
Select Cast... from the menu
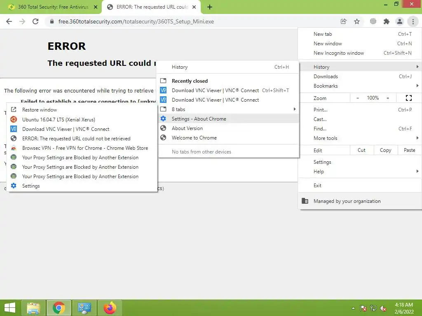click(360, 119)
